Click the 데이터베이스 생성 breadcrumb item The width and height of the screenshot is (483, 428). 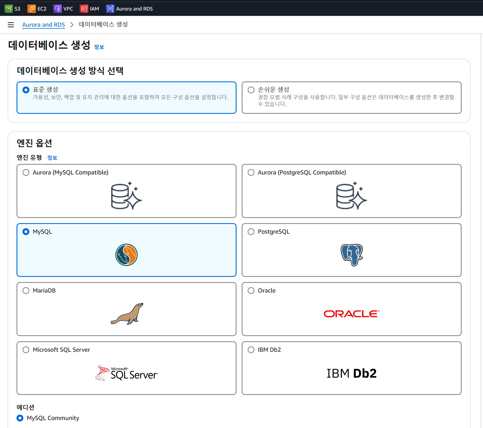(103, 25)
